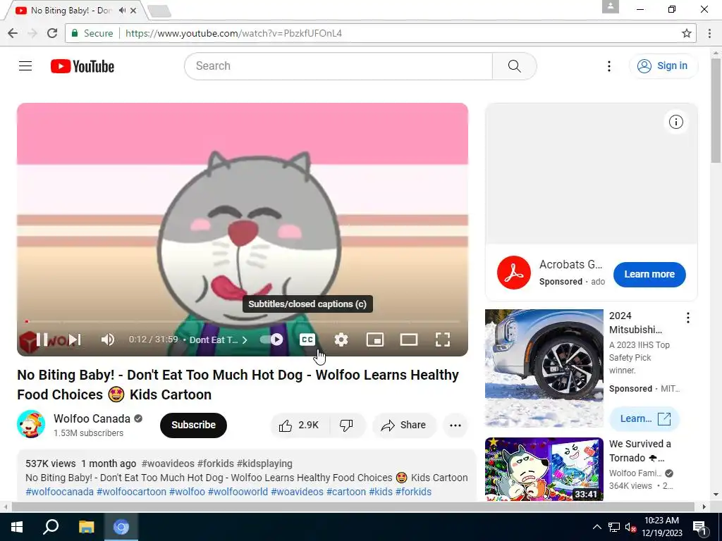Mute the video player volume

(x=108, y=340)
